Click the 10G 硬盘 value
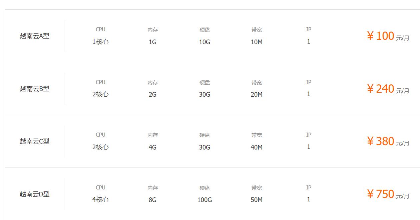Viewport: 420px width, 220px height. pyautogui.click(x=204, y=42)
